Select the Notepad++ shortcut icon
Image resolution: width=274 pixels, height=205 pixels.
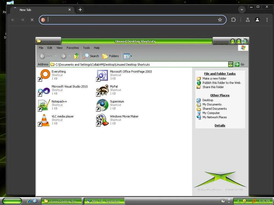44,105
